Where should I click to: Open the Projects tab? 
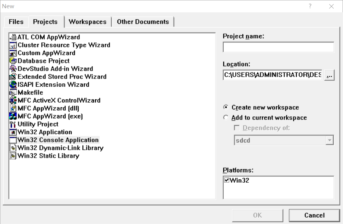[x=45, y=22]
